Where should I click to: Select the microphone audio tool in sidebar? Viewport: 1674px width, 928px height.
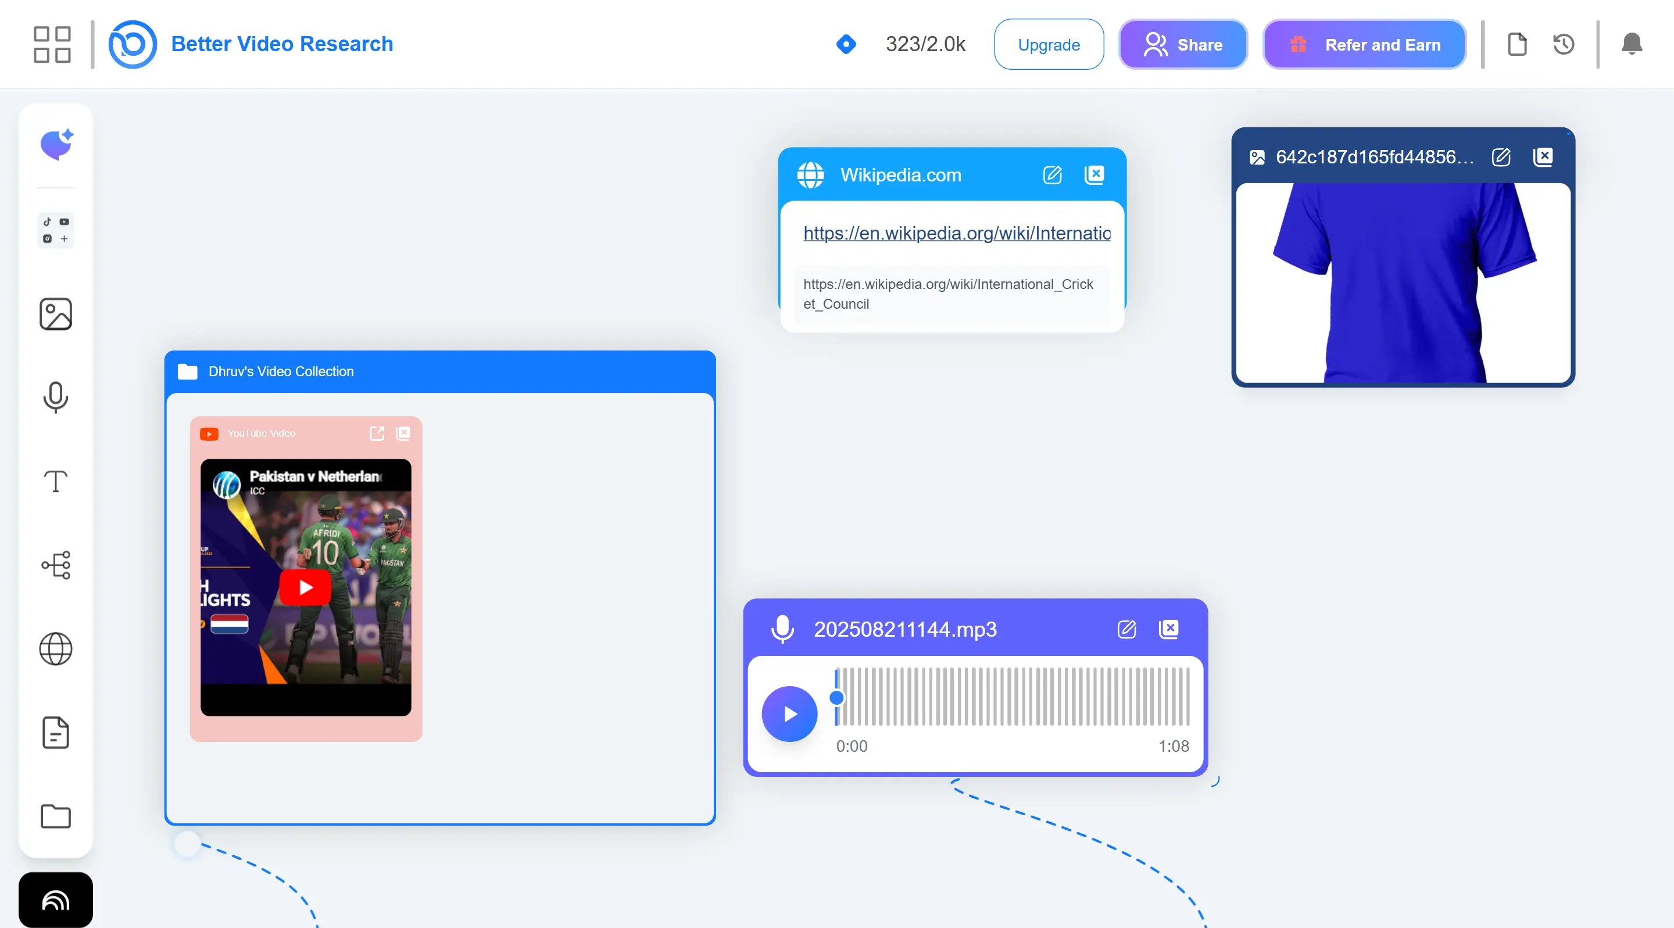tap(56, 397)
